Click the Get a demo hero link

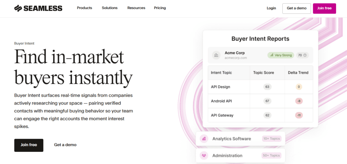tap(65, 145)
